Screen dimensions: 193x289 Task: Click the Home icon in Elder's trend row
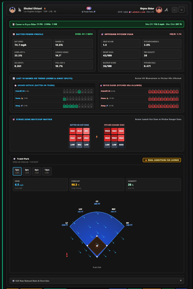[x=108, y=99]
